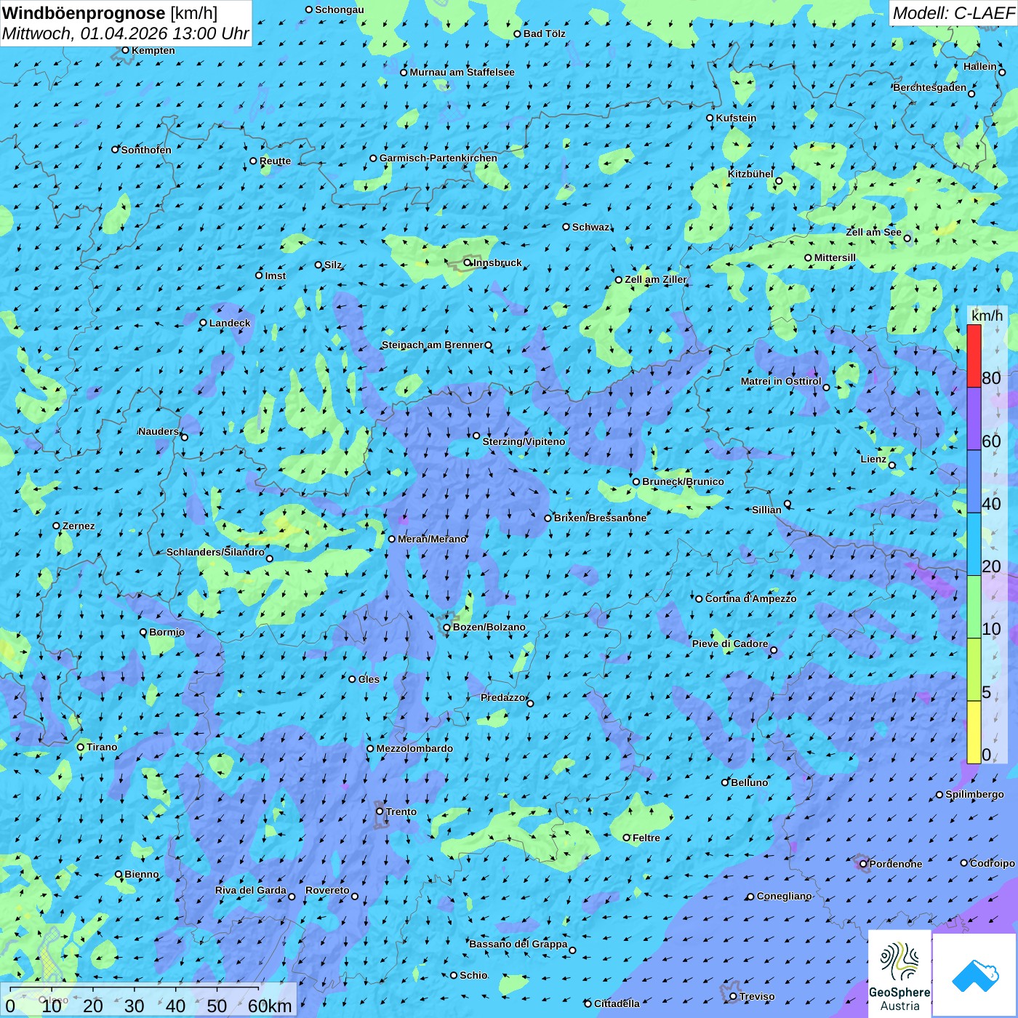Click the Belluno city marker
The width and height of the screenshot is (1018, 1018).
[724, 782]
